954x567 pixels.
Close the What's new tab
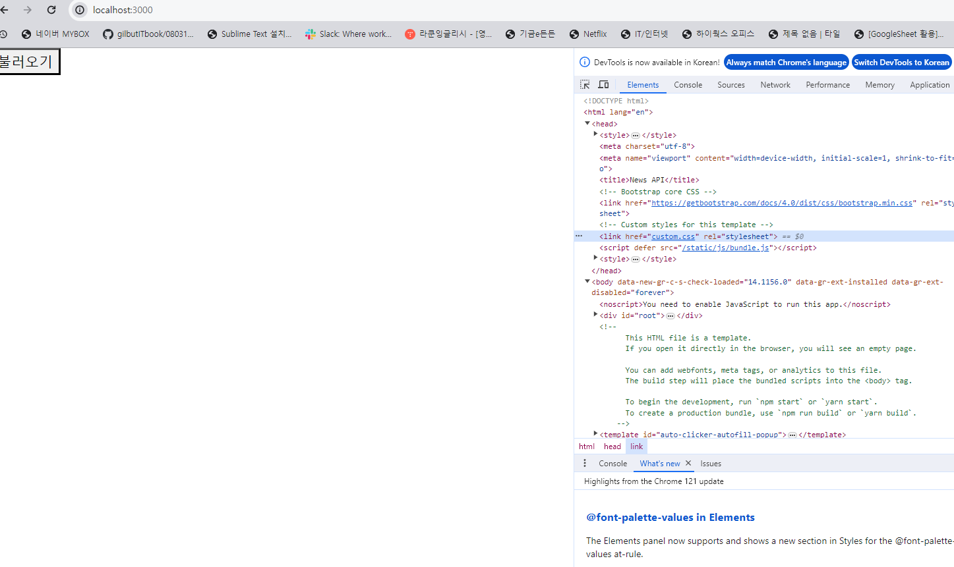click(x=688, y=464)
